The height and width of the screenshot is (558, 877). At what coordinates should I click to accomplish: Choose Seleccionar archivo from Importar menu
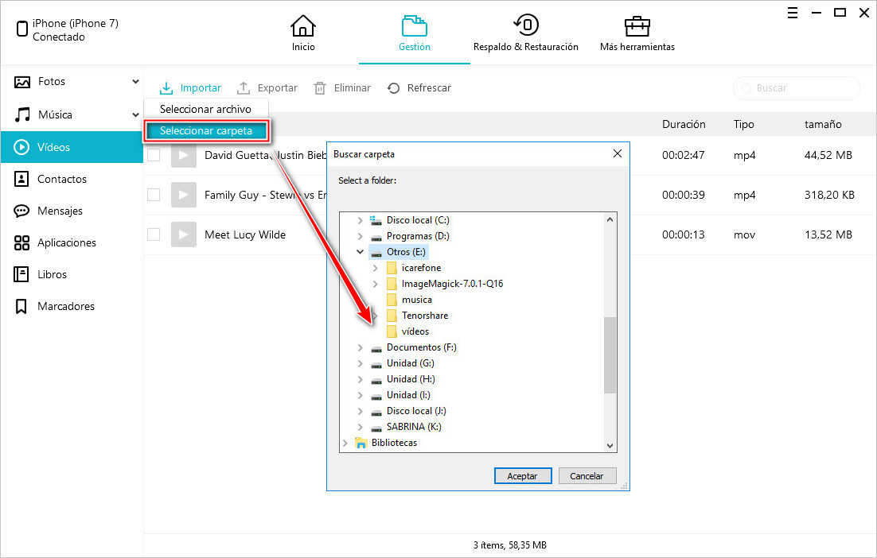(x=206, y=110)
